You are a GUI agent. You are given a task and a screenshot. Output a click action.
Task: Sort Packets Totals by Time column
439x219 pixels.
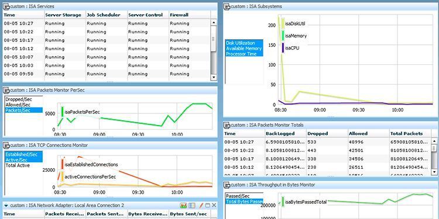244,134
